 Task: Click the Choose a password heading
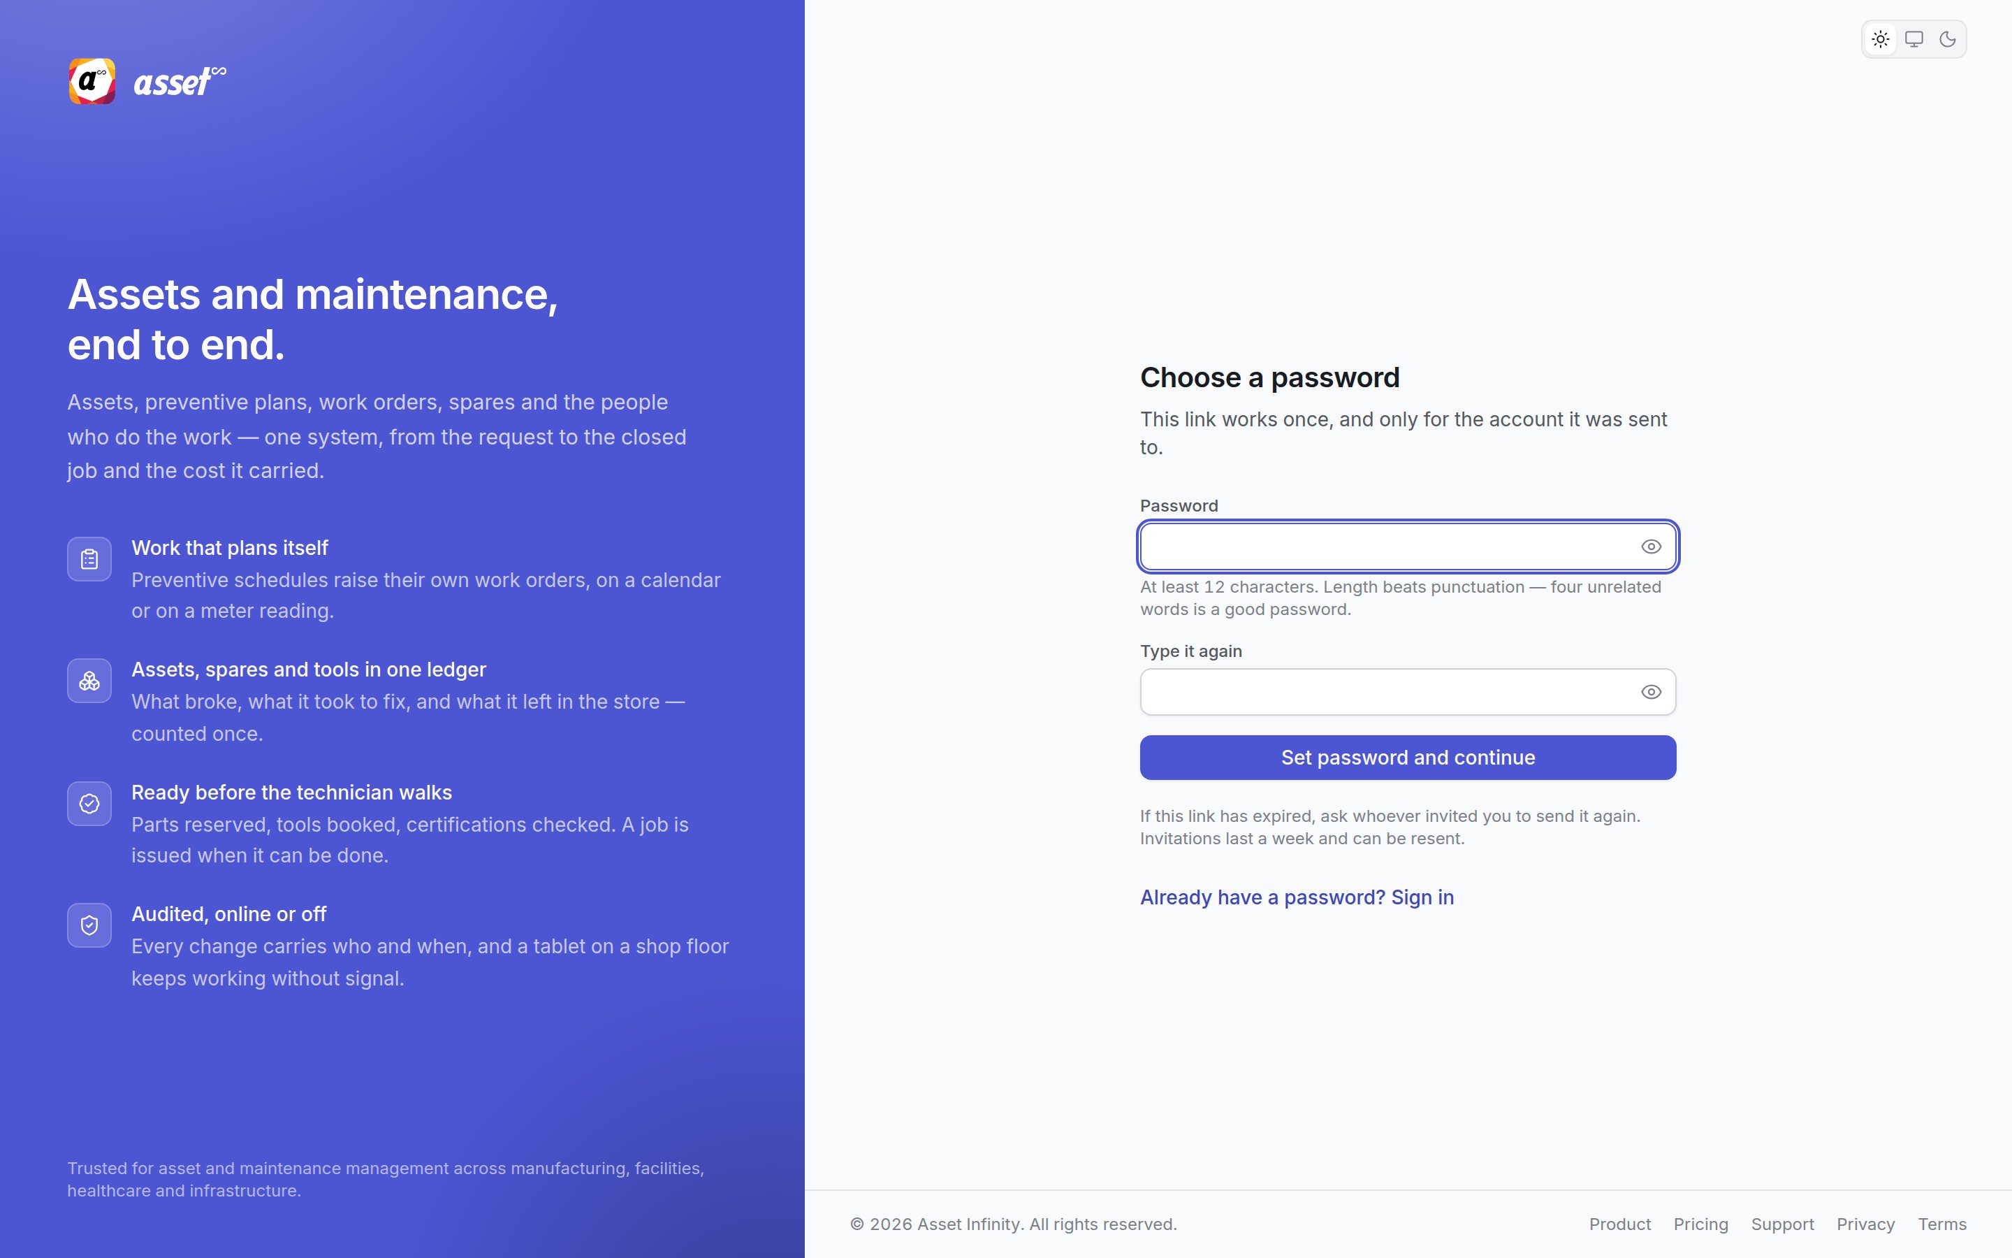(1269, 377)
